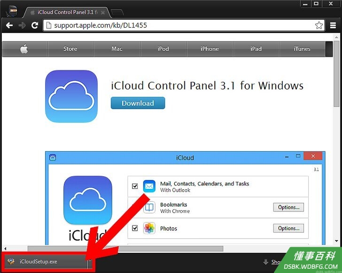This screenshot has width=342, height=273.
Task: Open the iTunes navigation tab
Action: [302, 49]
